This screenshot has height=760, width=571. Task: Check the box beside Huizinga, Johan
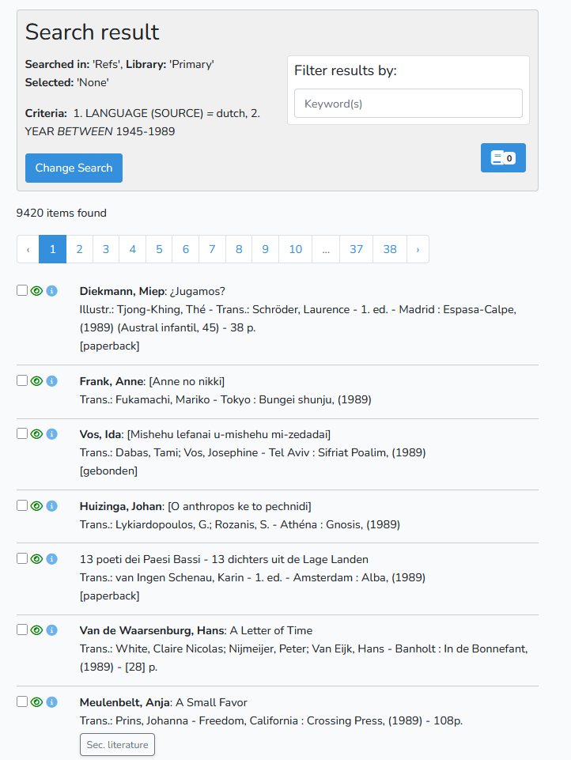pos(22,505)
